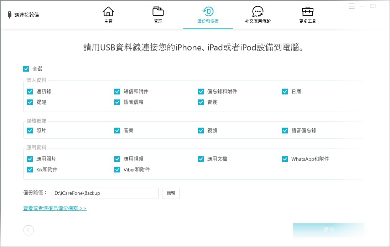Switch to the 社交應用傳輸 tab

coord(258,16)
